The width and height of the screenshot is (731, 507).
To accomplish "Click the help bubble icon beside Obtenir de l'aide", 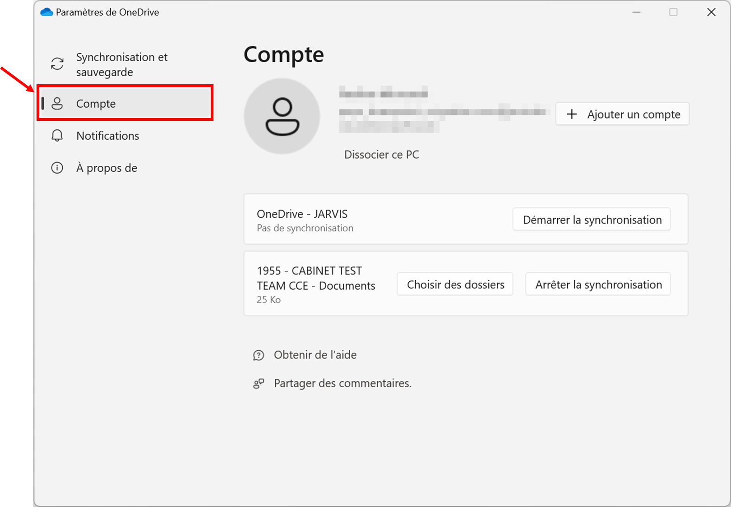I will click(x=259, y=356).
